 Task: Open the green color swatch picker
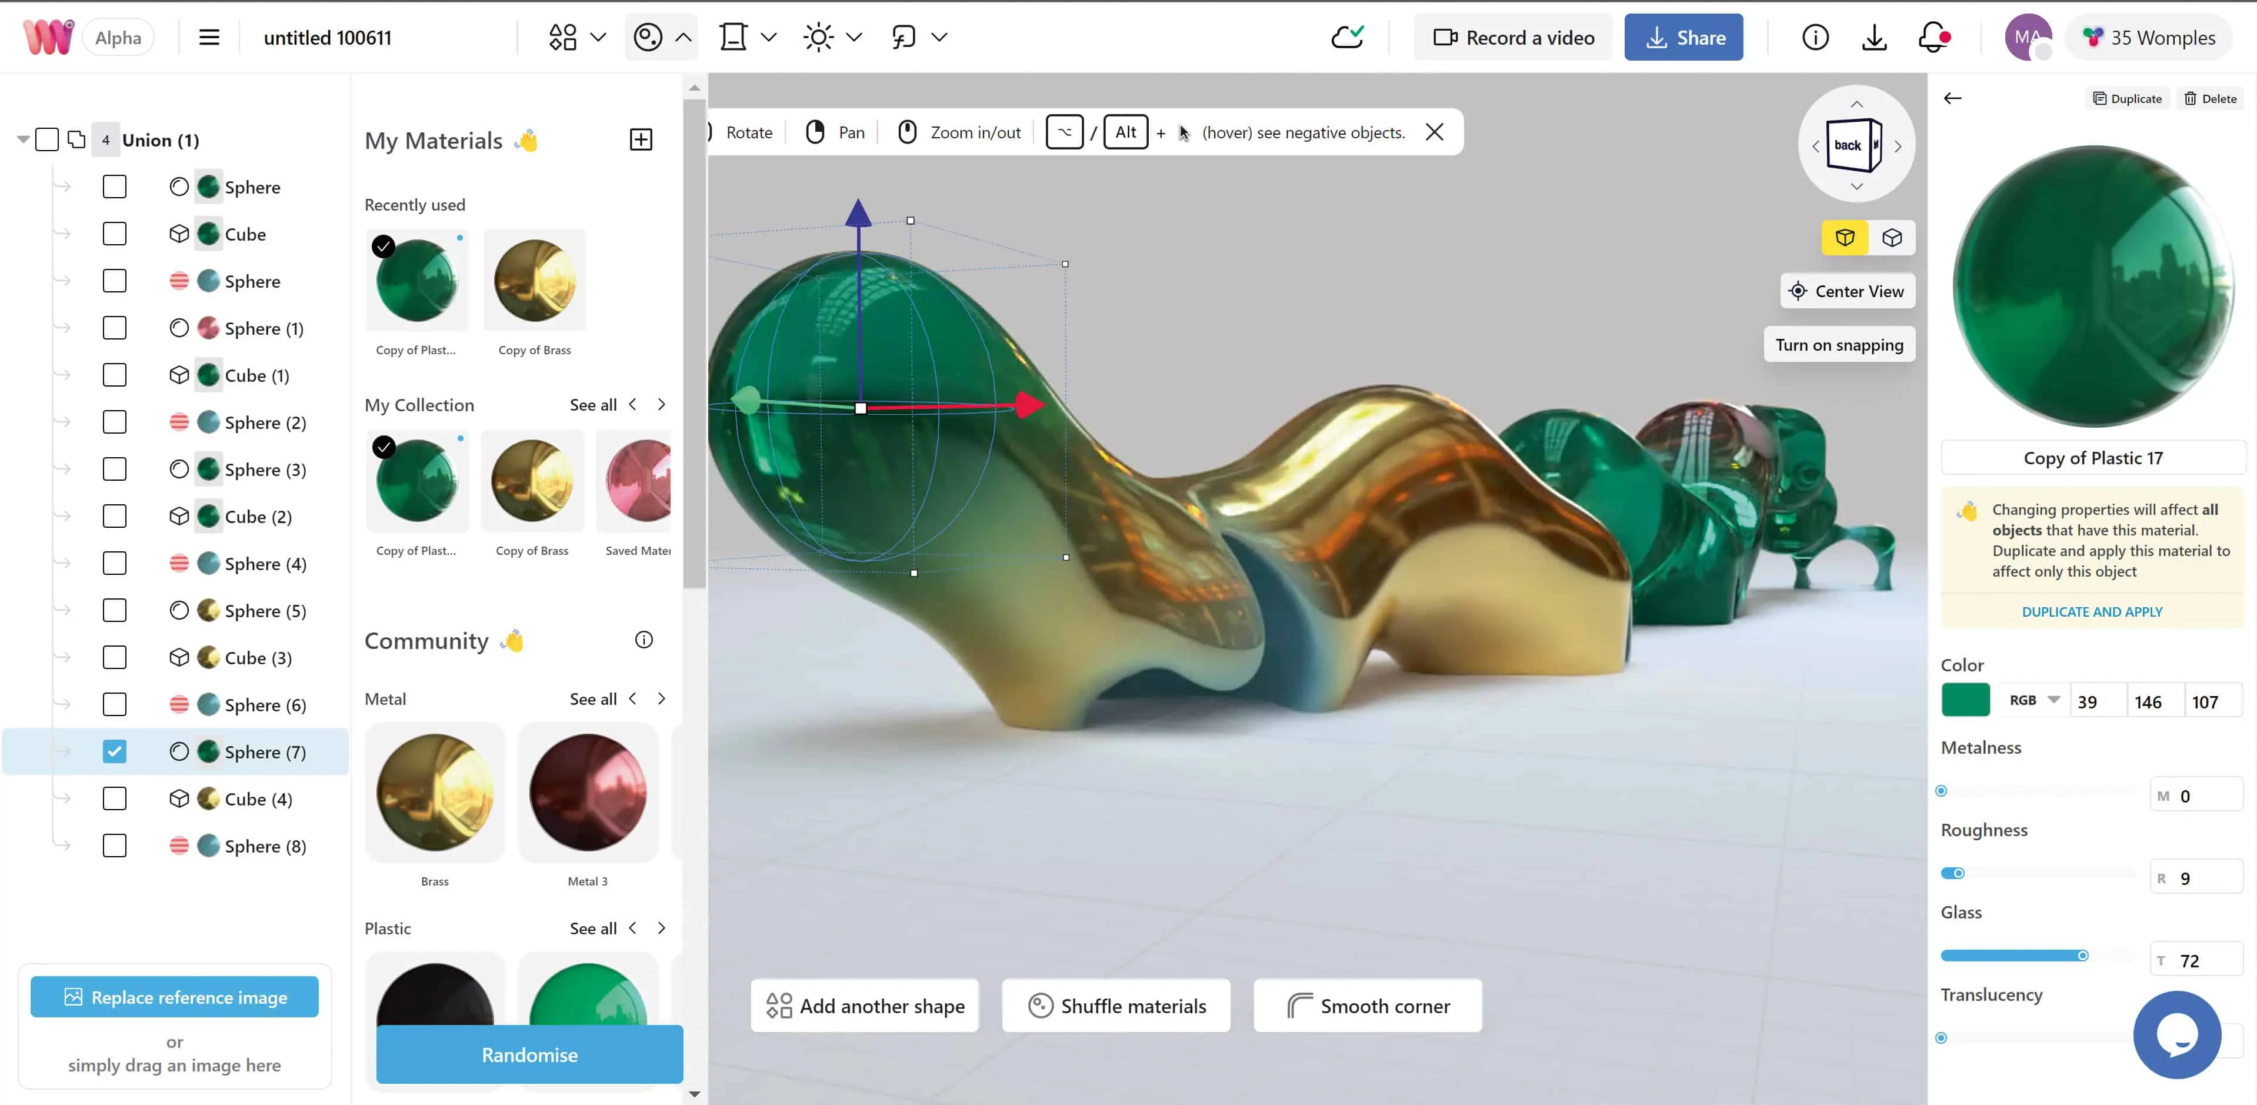1965,700
